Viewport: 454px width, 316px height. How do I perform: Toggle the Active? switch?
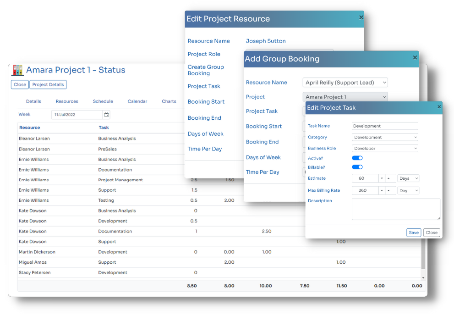pyautogui.click(x=357, y=158)
